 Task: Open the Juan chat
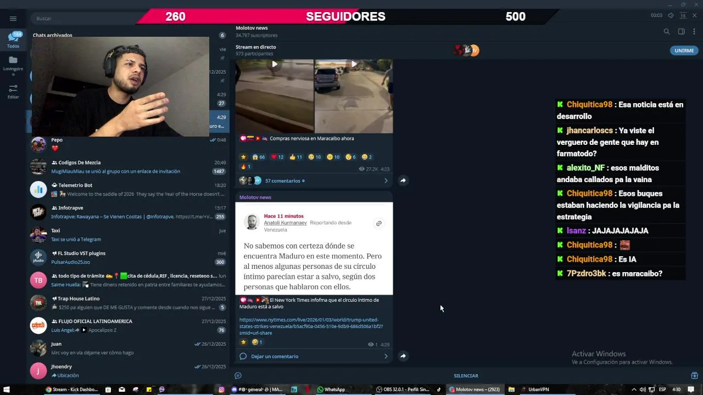click(x=128, y=348)
